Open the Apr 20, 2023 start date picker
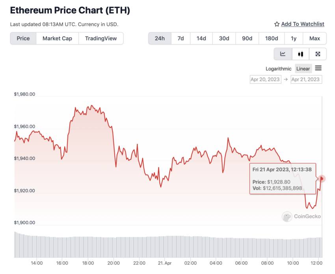335x274 pixels. (x=265, y=79)
